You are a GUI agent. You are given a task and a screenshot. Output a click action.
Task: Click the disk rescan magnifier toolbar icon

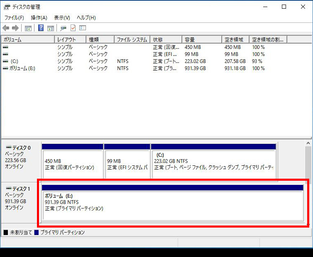click(63, 28)
